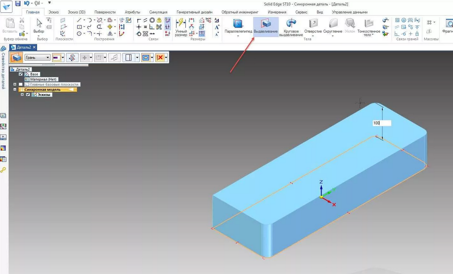Toggle the Lock relation icon in Связи
This screenshot has width=453, height=274.
159,20
